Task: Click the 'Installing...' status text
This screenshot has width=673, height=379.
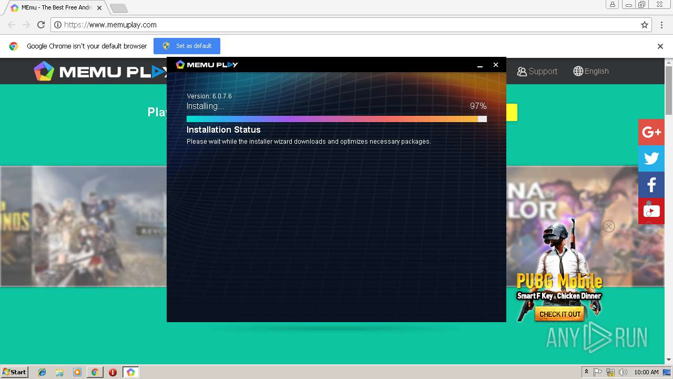Action: coord(205,106)
